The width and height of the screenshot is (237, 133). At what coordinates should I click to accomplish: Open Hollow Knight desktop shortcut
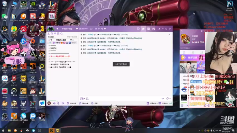(23, 106)
